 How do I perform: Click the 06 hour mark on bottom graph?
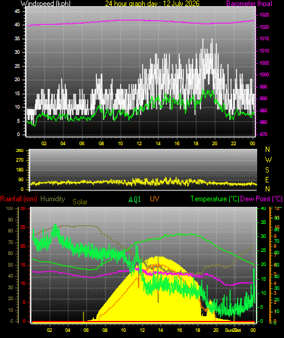click(86, 330)
